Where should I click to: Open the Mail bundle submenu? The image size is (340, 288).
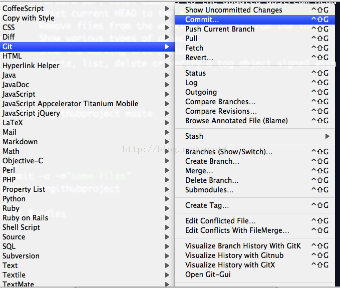[x=87, y=132]
